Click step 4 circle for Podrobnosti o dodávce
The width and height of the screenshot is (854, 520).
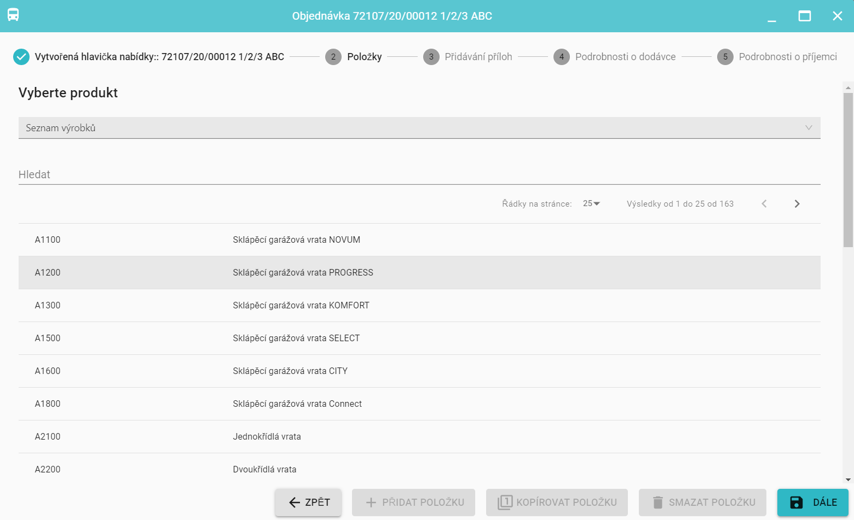tap(562, 57)
